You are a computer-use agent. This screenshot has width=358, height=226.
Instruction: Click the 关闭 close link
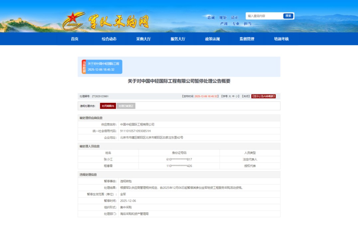pyautogui.click(x=246, y=96)
